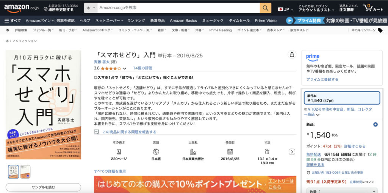Click the report problem speech icon
Image resolution: width=388 pixels, height=193 pixels.
97,132
